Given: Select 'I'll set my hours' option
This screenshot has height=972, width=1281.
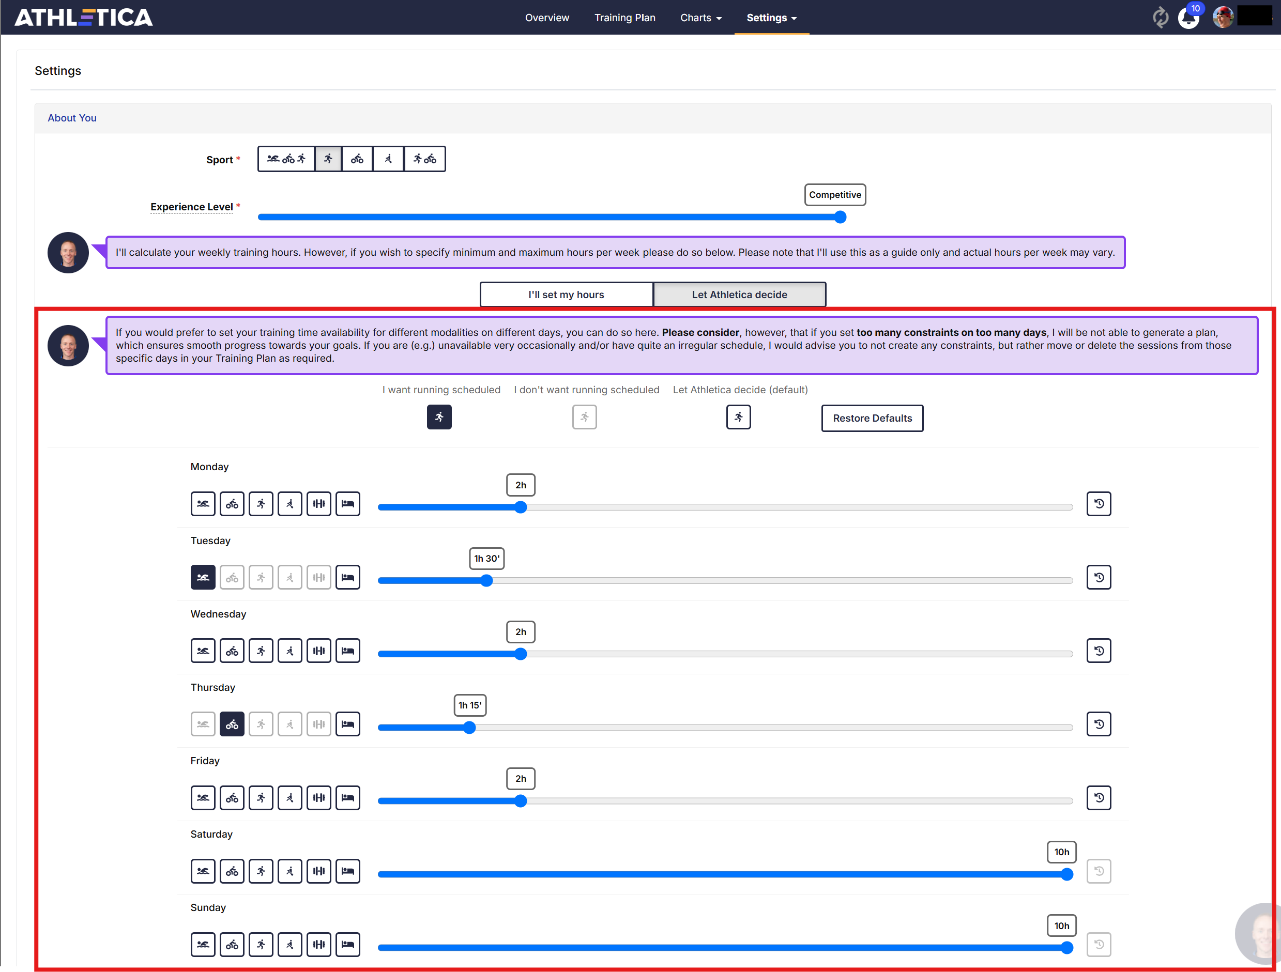Looking at the screenshot, I should 567,295.
